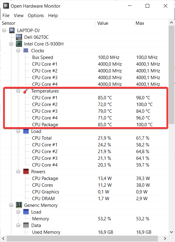This screenshot has width=175, height=242.
Task: Collapse the Intel Core i5-9300H node
Action: [x=11, y=44]
